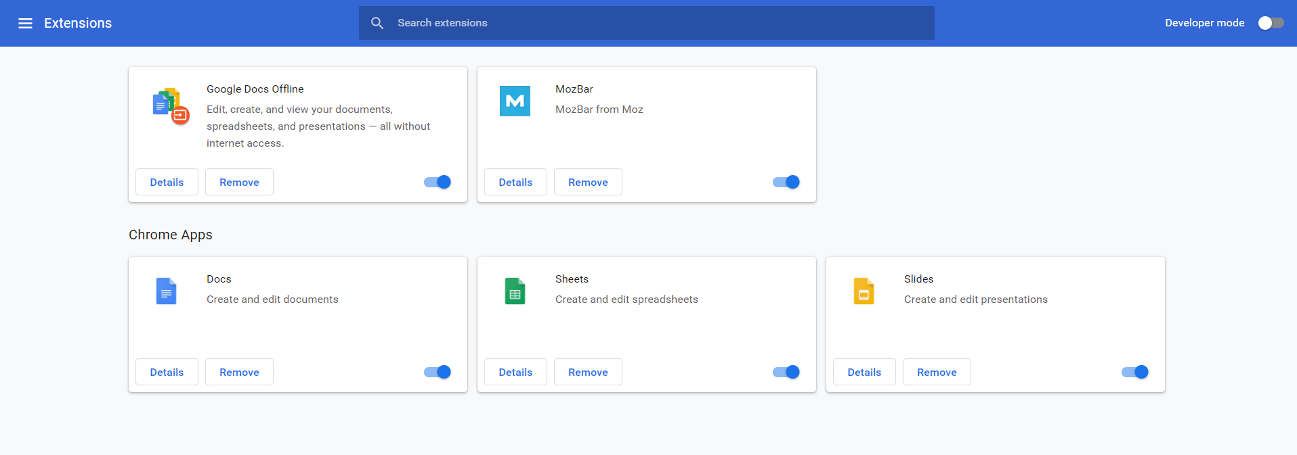Toggle Developer mode switch
This screenshot has height=455, width=1297.
[x=1271, y=23]
